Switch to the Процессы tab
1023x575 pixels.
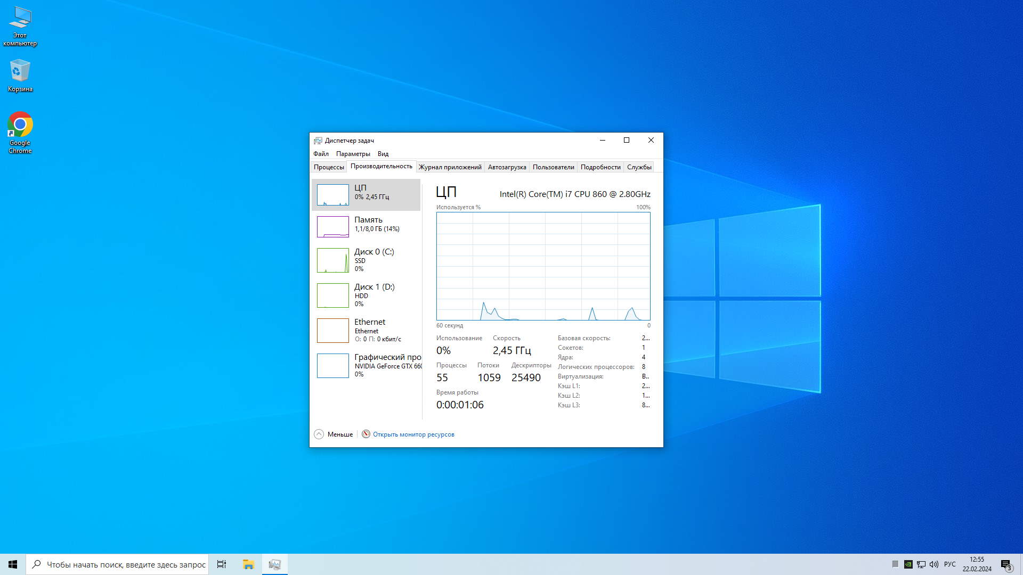tap(329, 167)
